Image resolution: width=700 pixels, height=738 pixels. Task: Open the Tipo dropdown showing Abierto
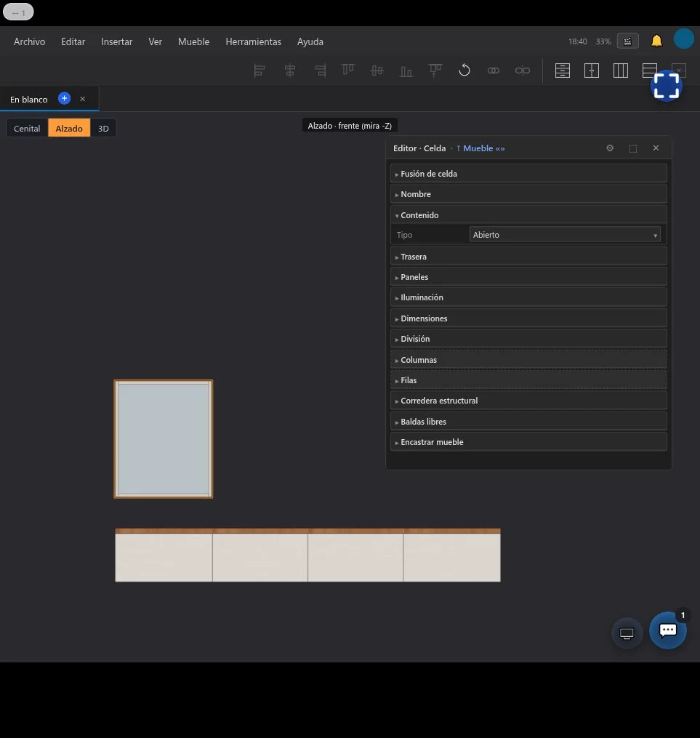click(565, 235)
